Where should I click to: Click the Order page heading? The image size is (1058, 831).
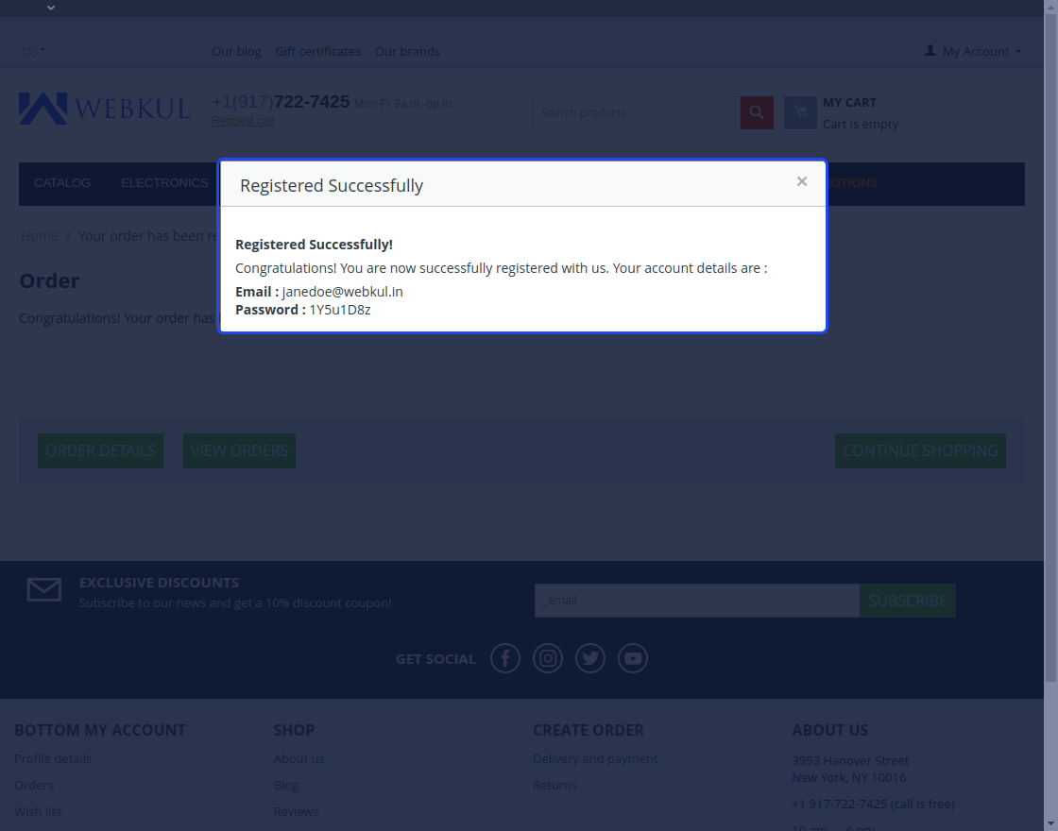tap(49, 280)
